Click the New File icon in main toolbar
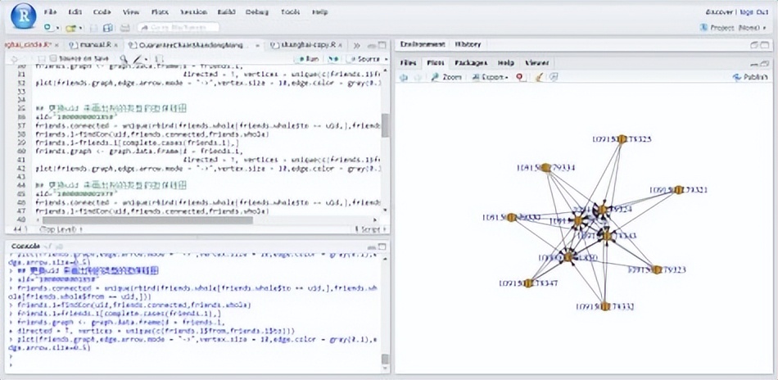 (x=48, y=28)
